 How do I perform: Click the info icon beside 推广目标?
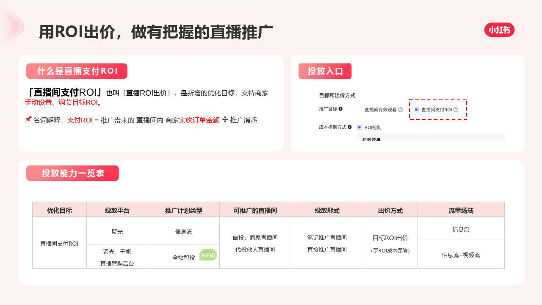(341, 109)
